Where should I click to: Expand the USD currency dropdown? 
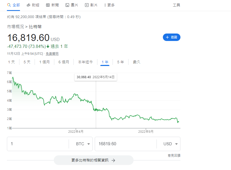pos(176,144)
